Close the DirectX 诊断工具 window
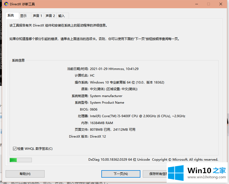 (221, 4)
